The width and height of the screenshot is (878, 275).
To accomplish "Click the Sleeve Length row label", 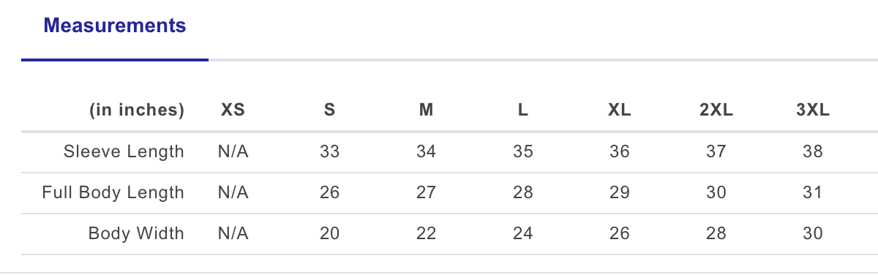I will pos(124,152).
